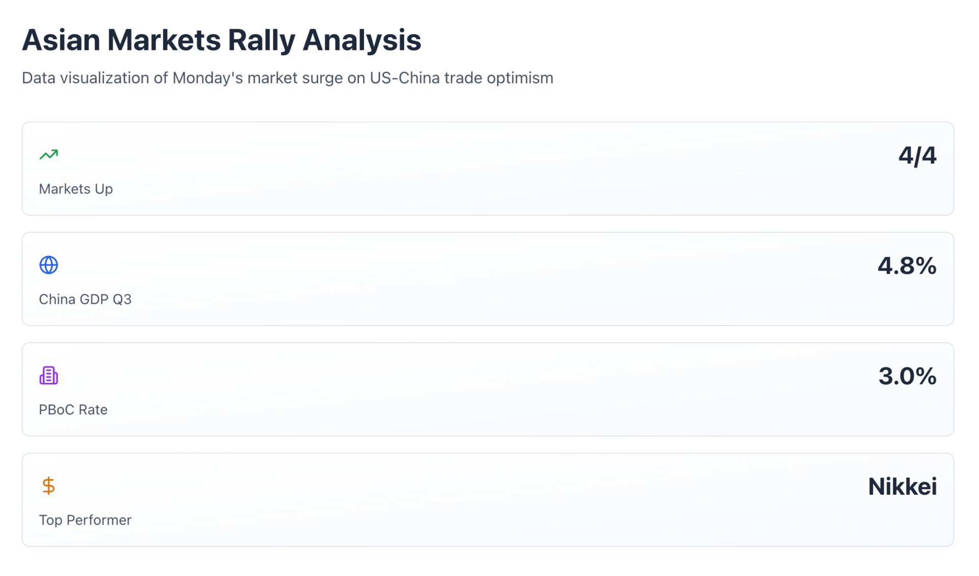
Task: Select the Markets Up label
Action: point(76,189)
